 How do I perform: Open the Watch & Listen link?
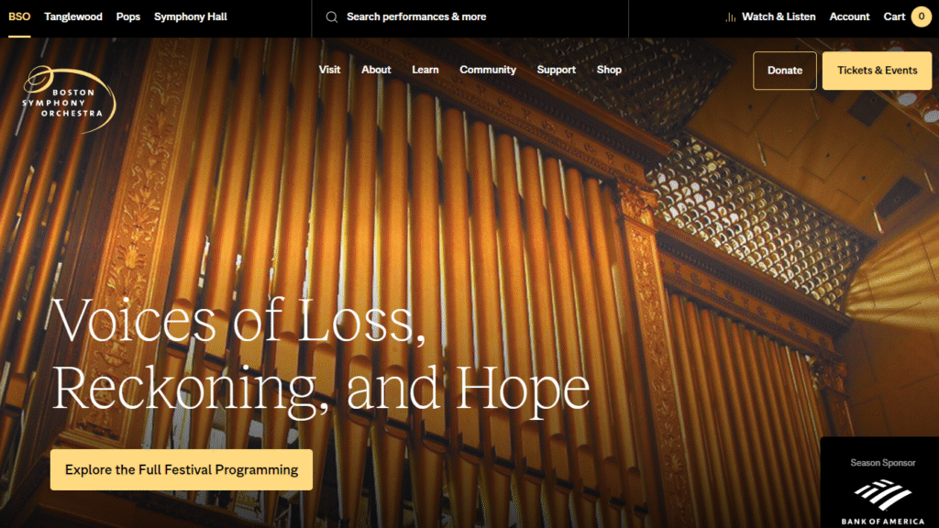(779, 16)
